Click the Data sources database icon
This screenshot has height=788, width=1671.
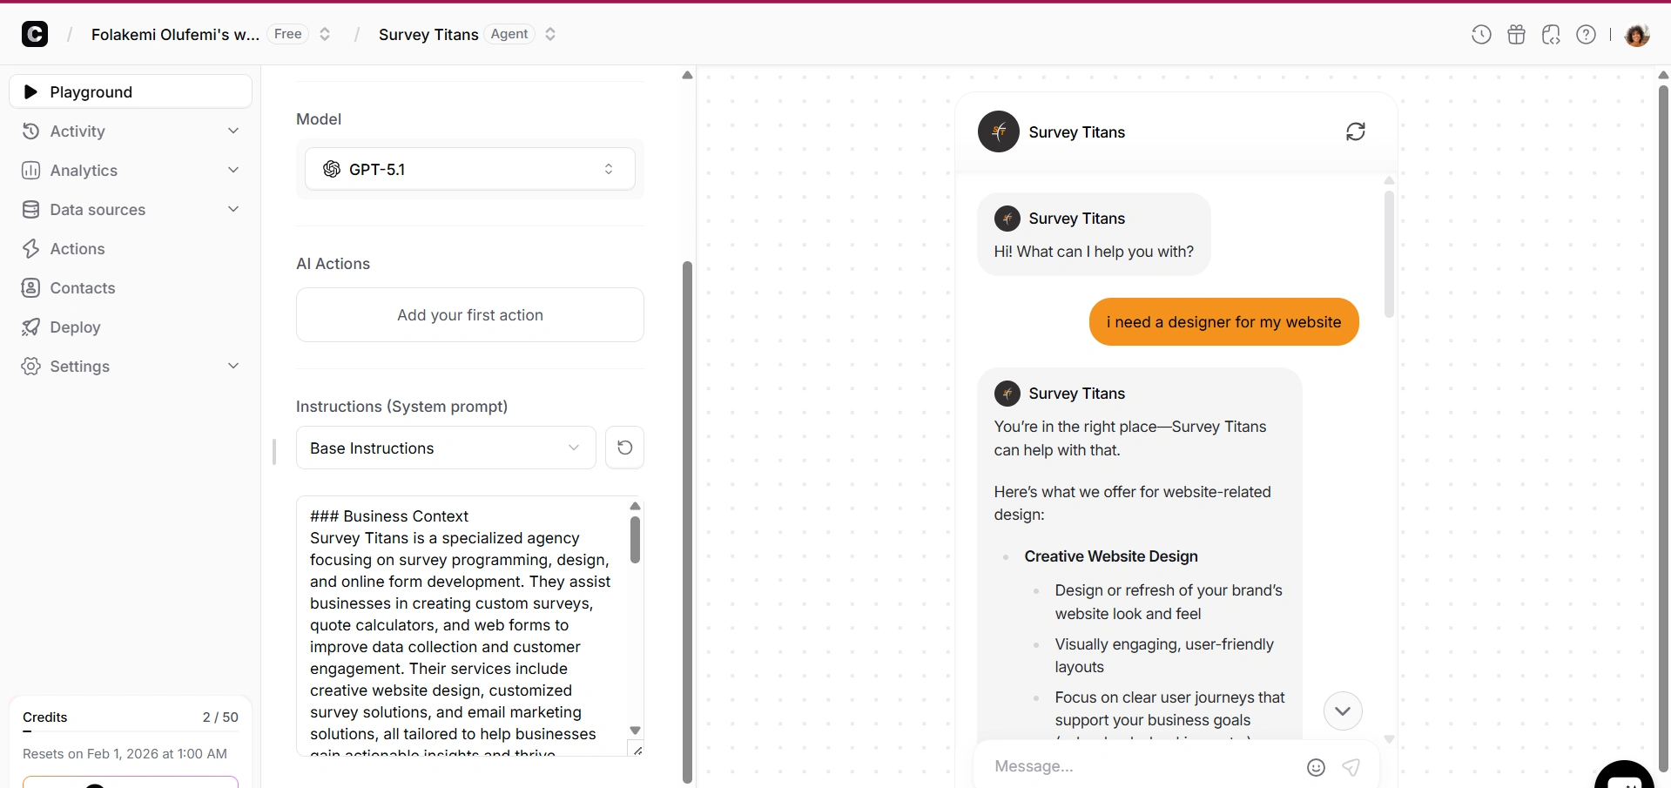pyautogui.click(x=30, y=209)
